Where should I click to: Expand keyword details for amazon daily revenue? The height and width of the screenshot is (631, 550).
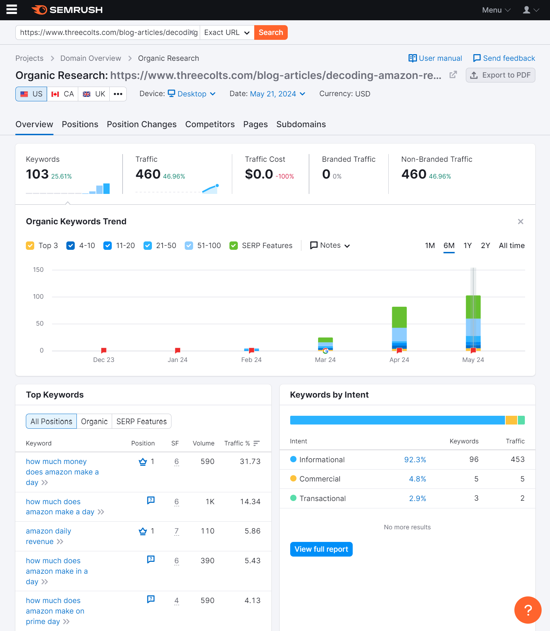(60, 542)
